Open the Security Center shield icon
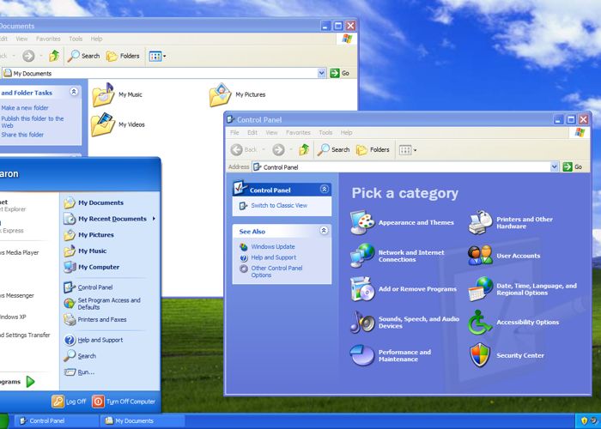Image resolution: width=601 pixels, height=429 pixels. coord(480,355)
